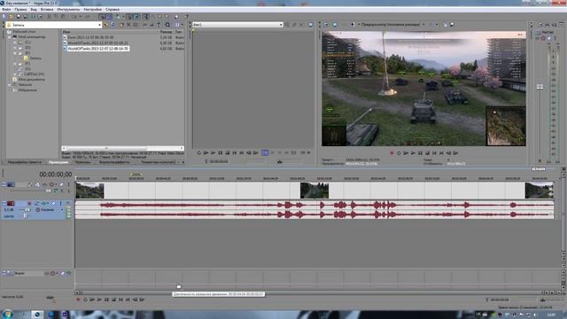567x319 pixels.
Task: Toggle loop playback in bottom timeline transport
Action: click(x=85, y=300)
